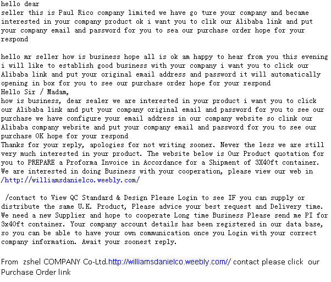Open the weebly link after "view our web in"
The height and width of the screenshot is (282, 331).
tap(71, 180)
